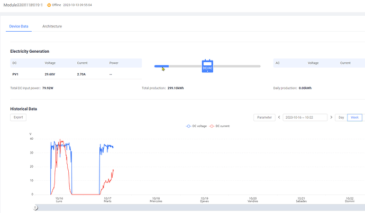Viewport: 365px width, 213px height.
Task: Click the 10/17 axis date label
Action: click(107, 200)
